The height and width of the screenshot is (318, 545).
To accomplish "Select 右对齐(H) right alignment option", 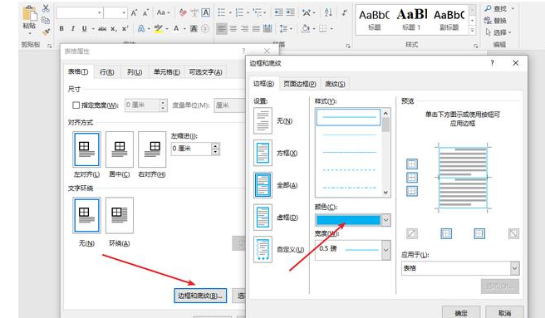I will pyautogui.click(x=152, y=149).
